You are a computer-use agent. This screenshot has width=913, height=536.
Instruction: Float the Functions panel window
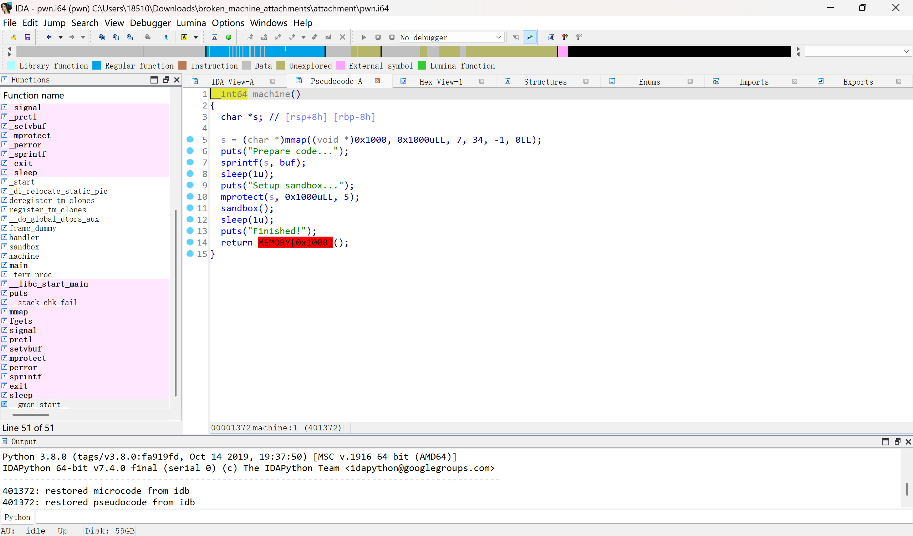pos(166,80)
